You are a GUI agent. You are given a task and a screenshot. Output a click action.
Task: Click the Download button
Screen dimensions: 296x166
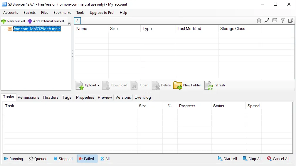coord(115,85)
